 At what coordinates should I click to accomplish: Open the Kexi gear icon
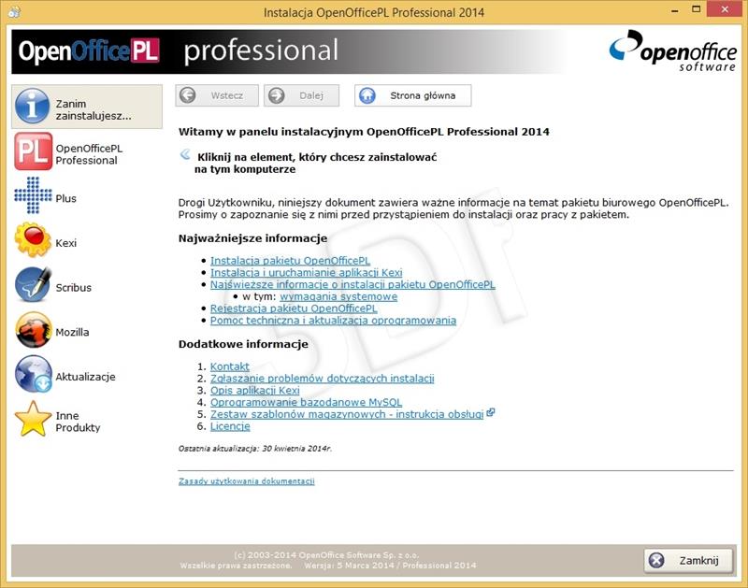point(33,240)
